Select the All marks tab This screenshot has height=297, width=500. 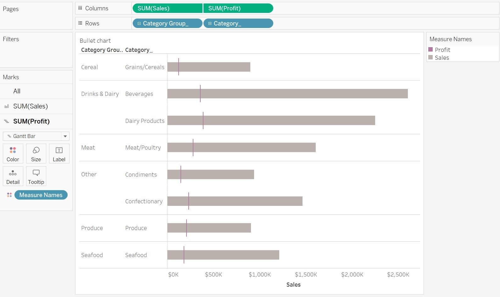pos(17,91)
